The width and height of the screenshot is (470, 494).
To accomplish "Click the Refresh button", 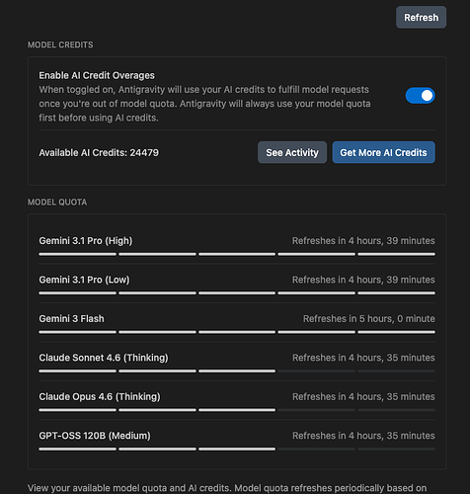I will [x=421, y=18].
